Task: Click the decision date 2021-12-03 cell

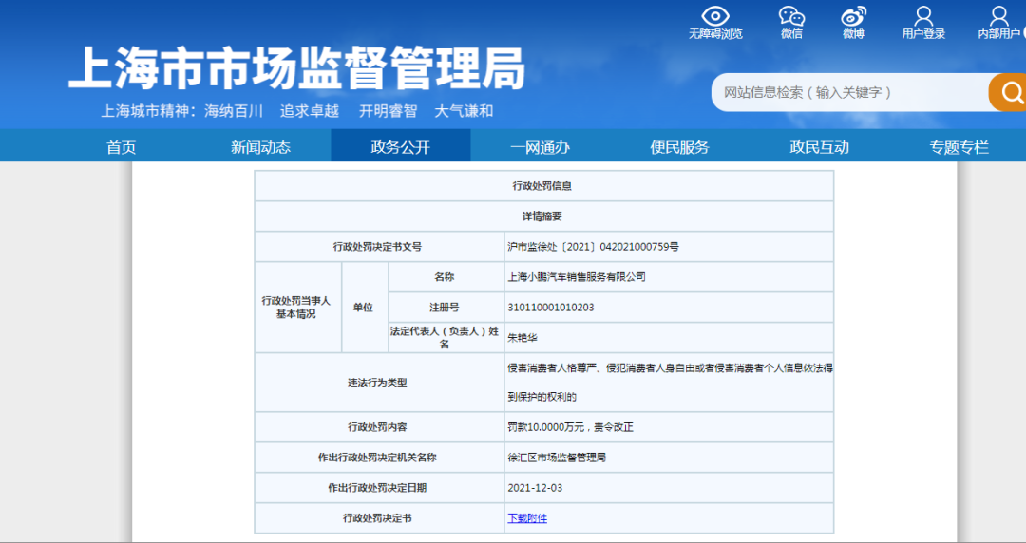Action: pos(535,488)
